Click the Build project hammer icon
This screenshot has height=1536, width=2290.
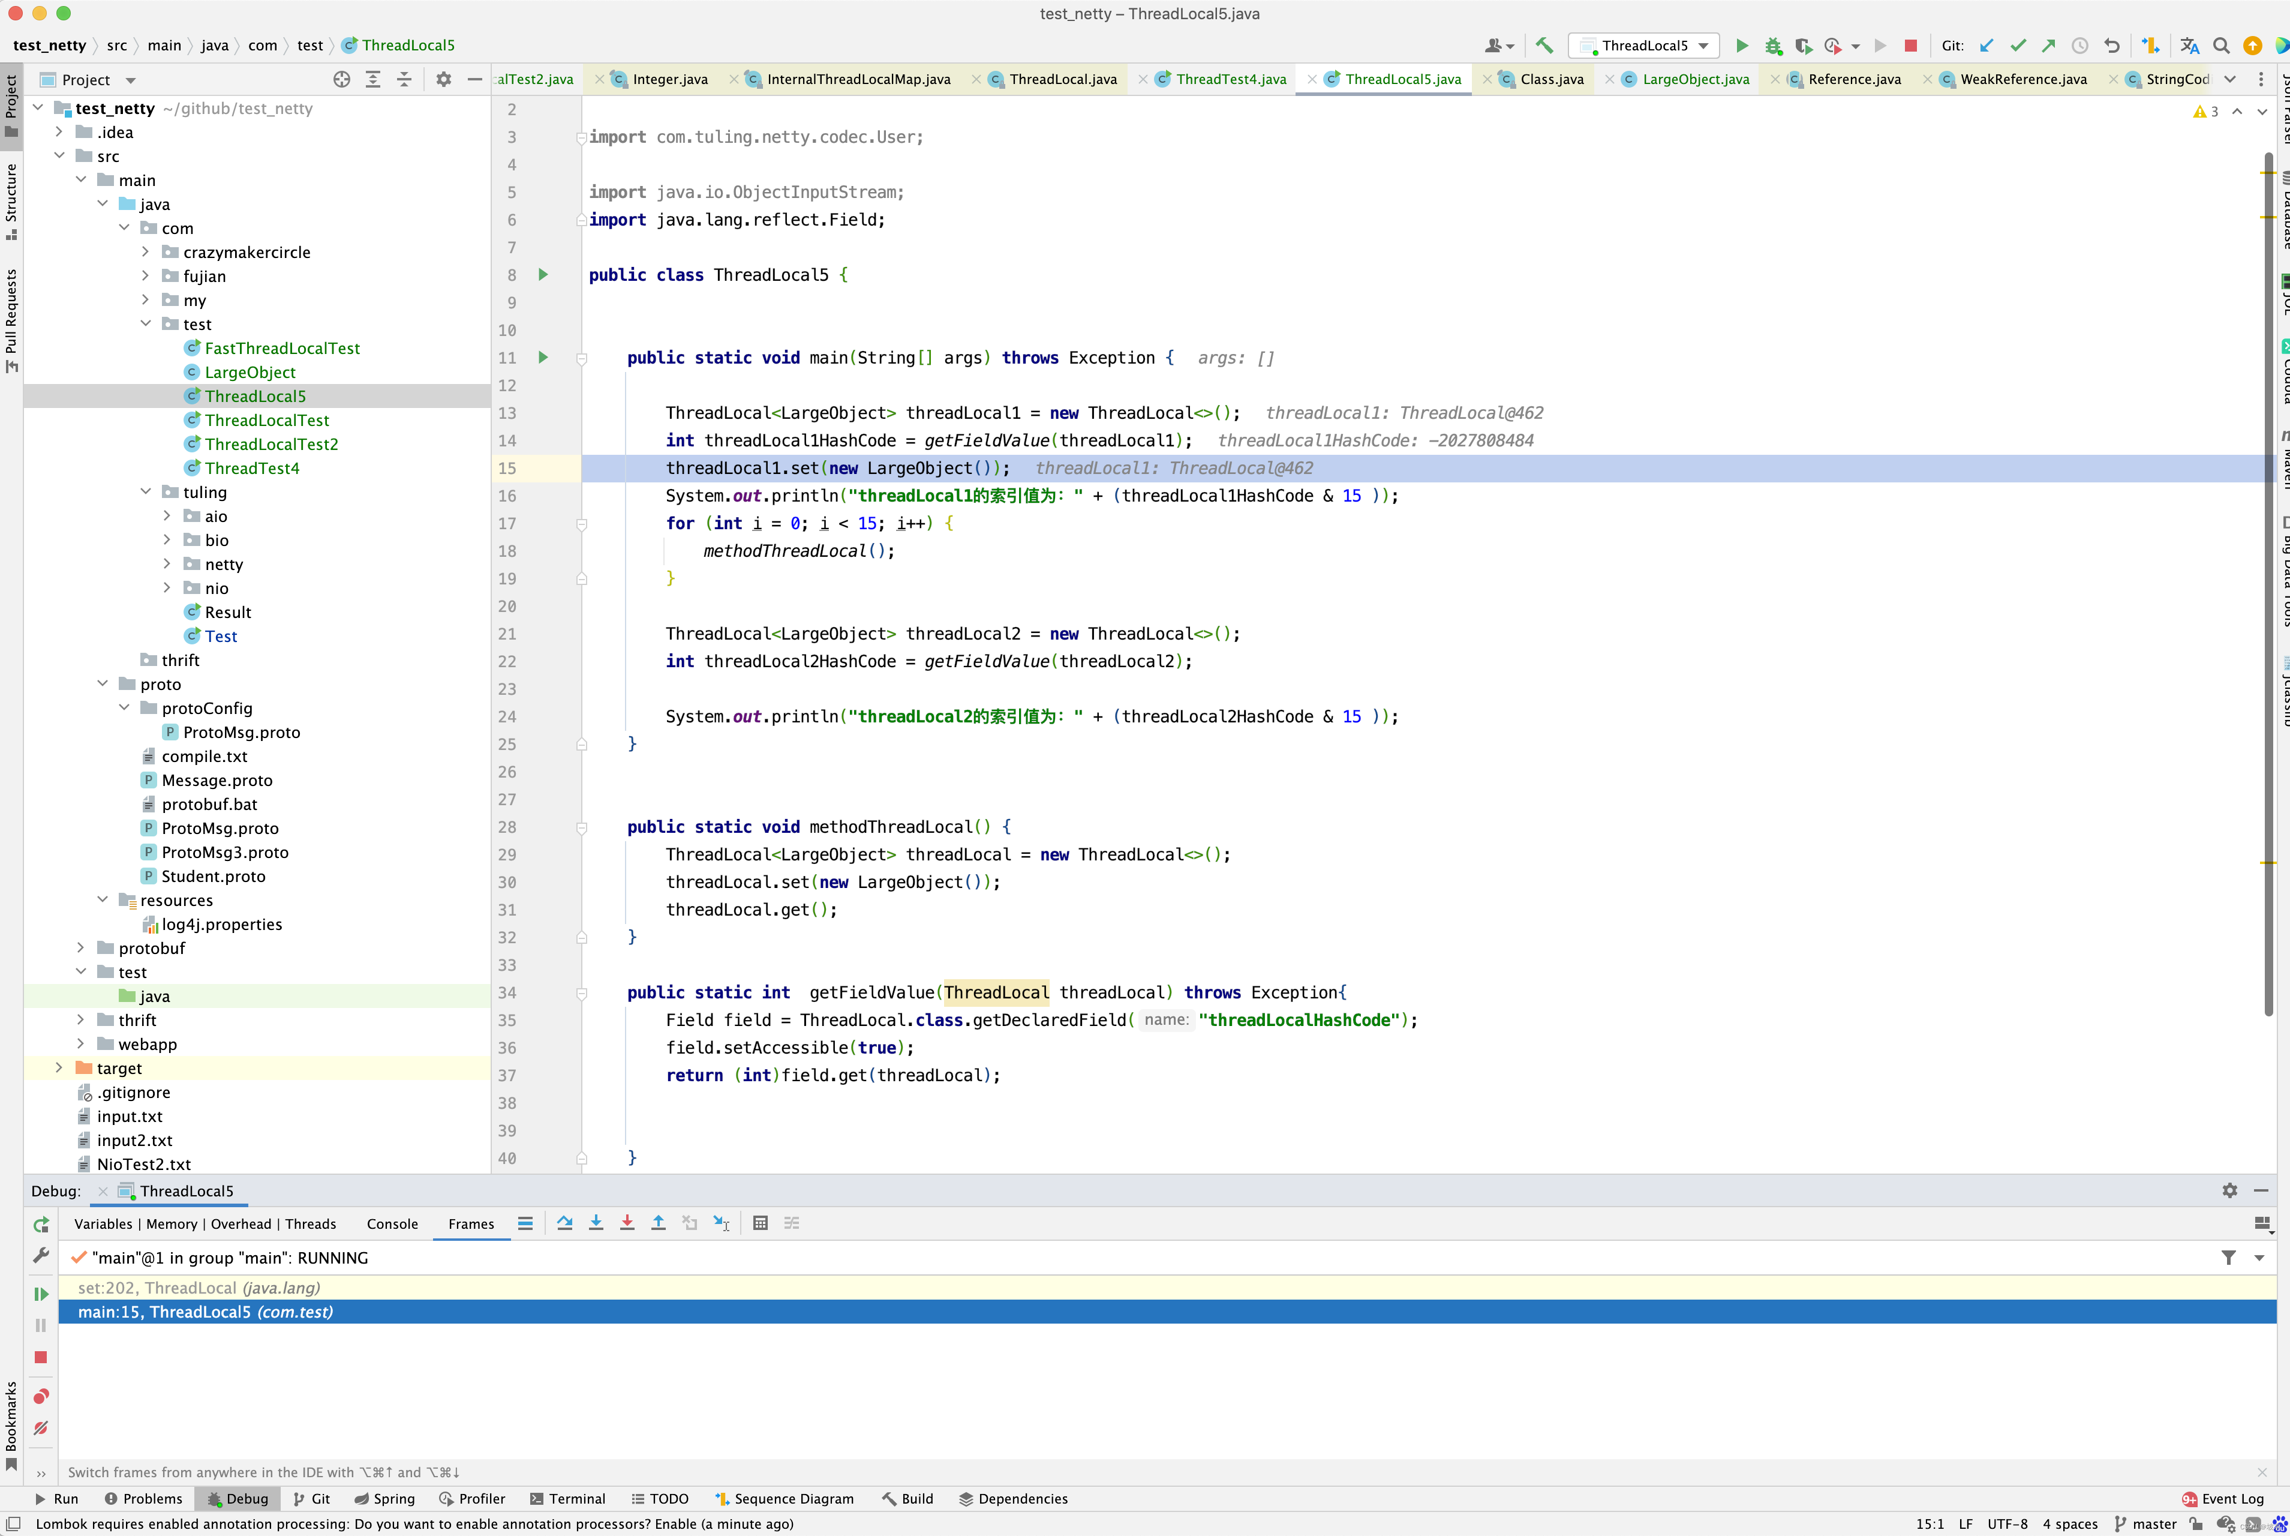pyautogui.click(x=1544, y=45)
